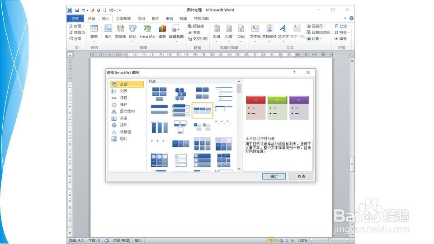434x244 pixels.
Task: Click the 字数: 0 word count entry
Action: (94, 240)
